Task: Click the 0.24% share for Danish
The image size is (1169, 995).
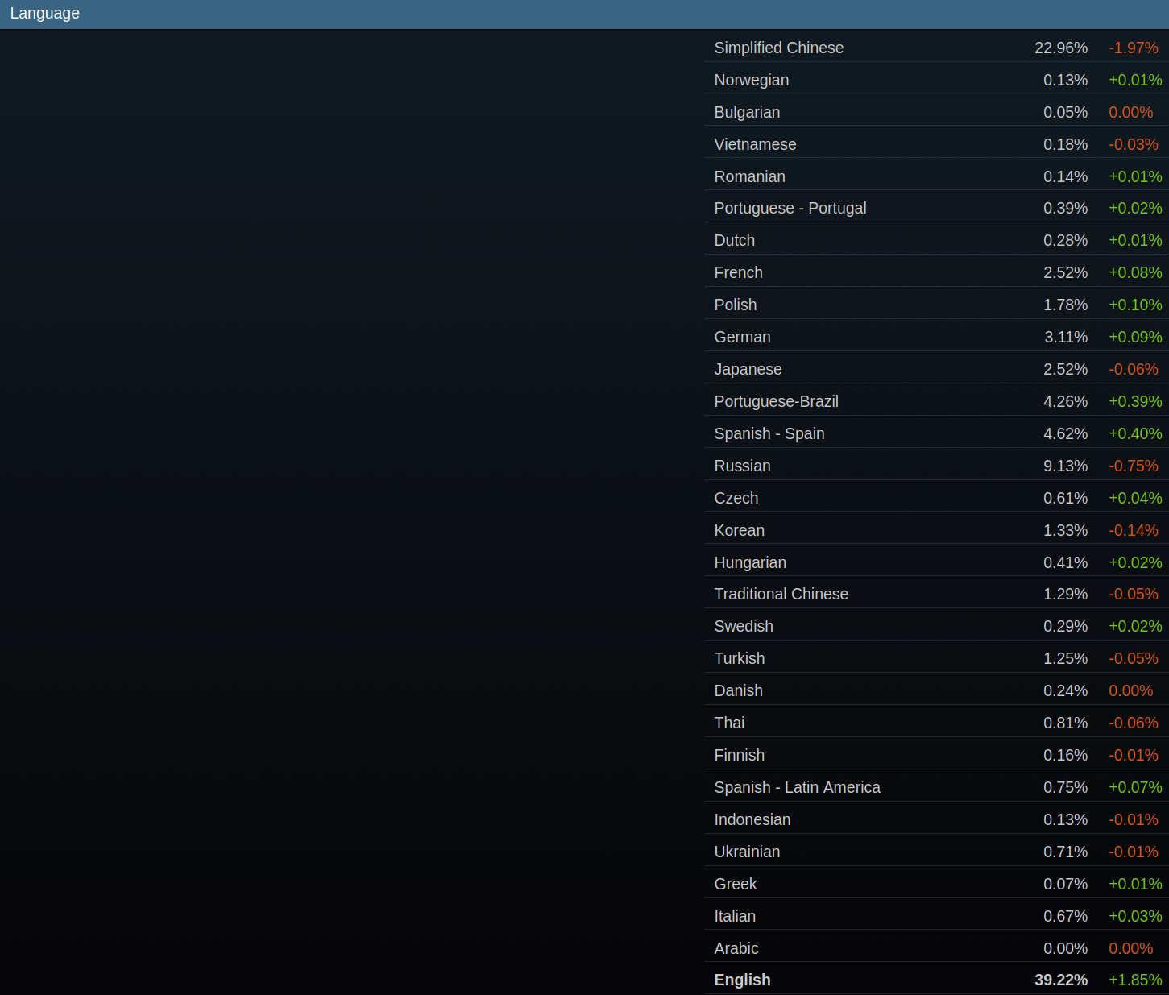Action: click(1065, 690)
